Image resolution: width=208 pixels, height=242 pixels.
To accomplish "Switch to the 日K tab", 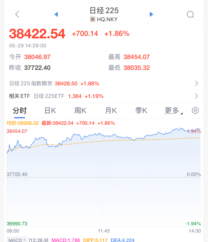I will (50, 111).
